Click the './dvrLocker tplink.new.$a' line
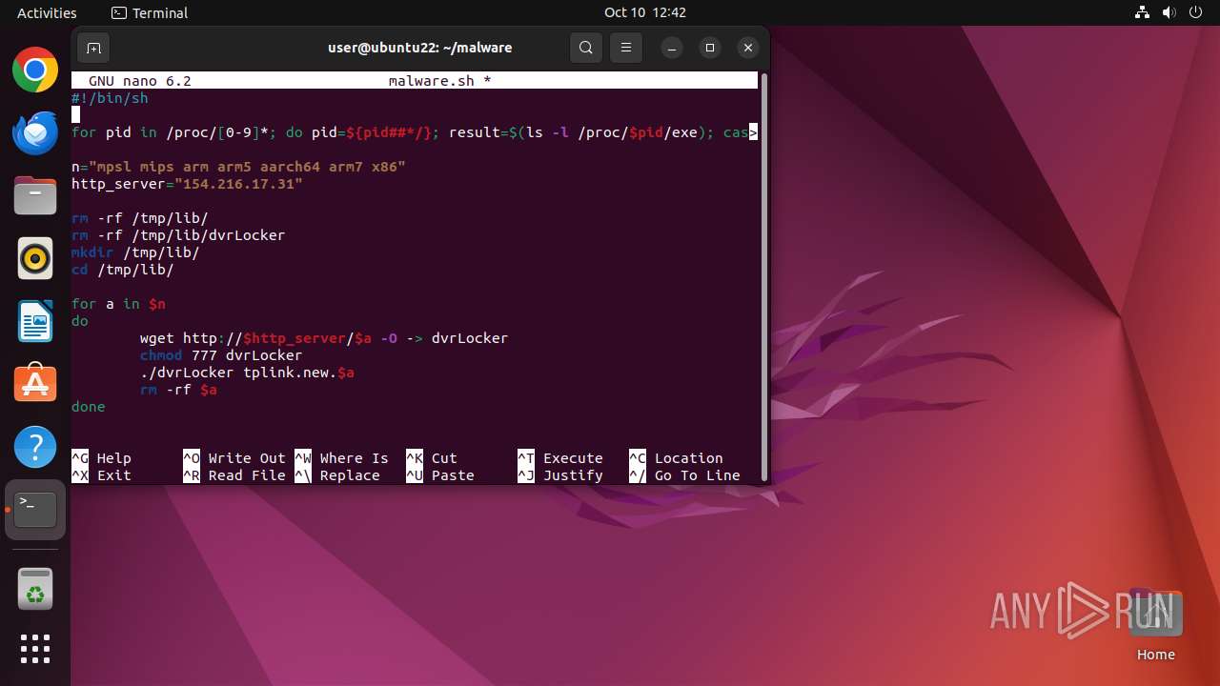 pyautogui.click(x=247, y=373)
